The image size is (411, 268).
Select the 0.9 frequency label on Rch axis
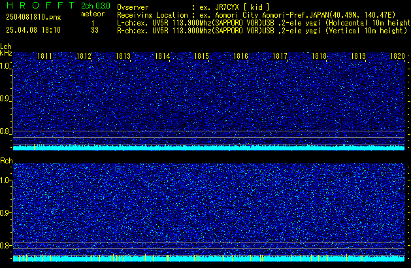point(5,212)
